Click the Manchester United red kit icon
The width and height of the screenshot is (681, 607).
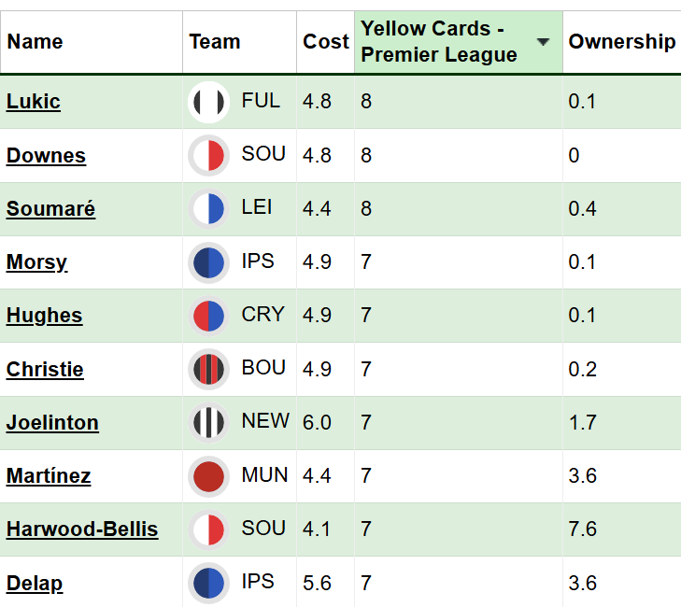(x=208, y=476)
